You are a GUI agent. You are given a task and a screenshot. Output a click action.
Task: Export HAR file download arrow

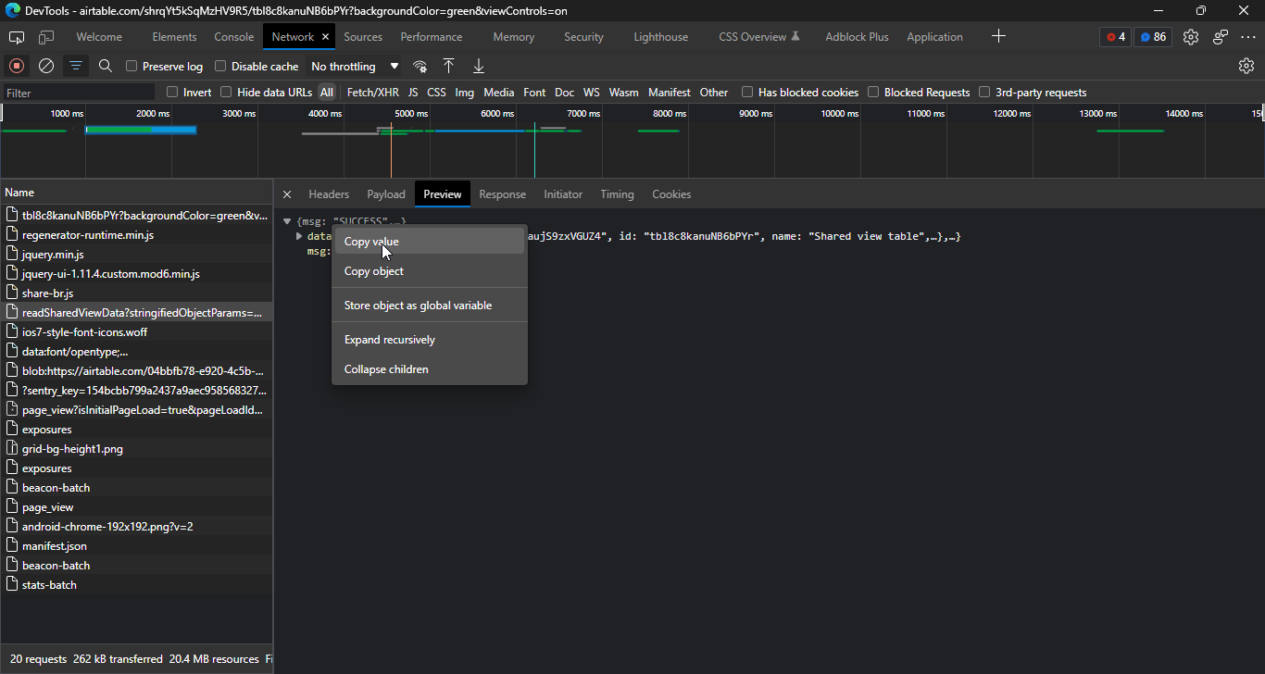pos(479,66)
